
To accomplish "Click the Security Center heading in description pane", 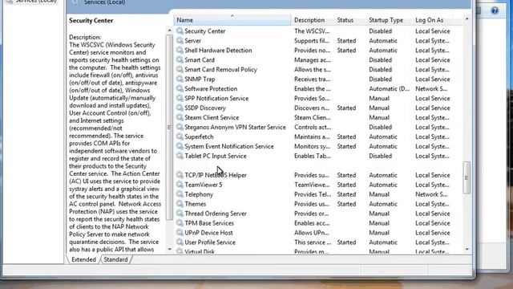I will coord(91,20).
